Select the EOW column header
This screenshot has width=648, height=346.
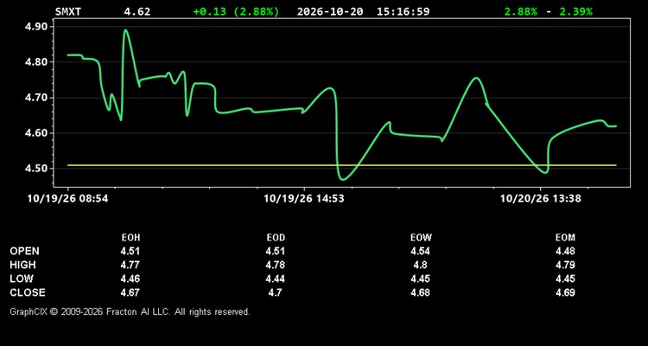pyautogui.click(x=421, y=238)
